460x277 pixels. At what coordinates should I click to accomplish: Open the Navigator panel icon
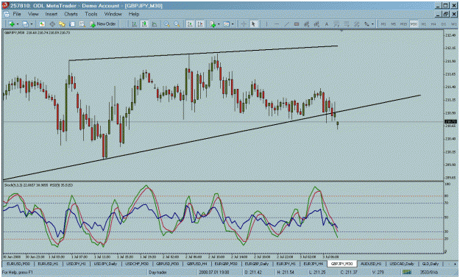pyautogui.click(x=62, y=24)
